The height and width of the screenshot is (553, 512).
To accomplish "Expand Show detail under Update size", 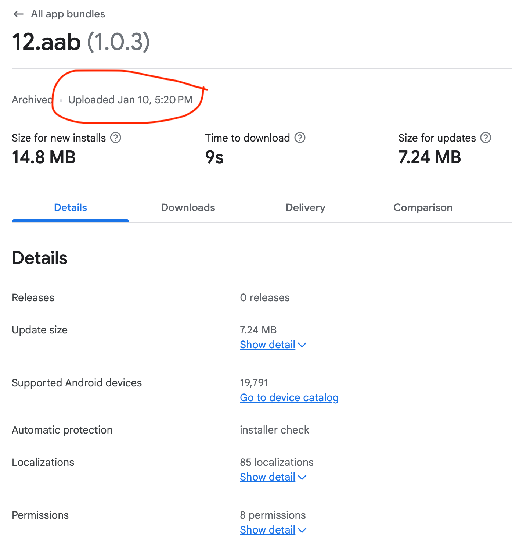I will 273,345.
